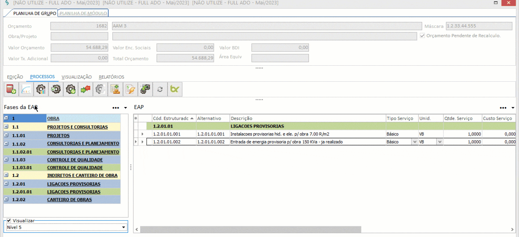
Task: Open the ABC curve tool
Action: pyautogui.click(x=26, y=89)
